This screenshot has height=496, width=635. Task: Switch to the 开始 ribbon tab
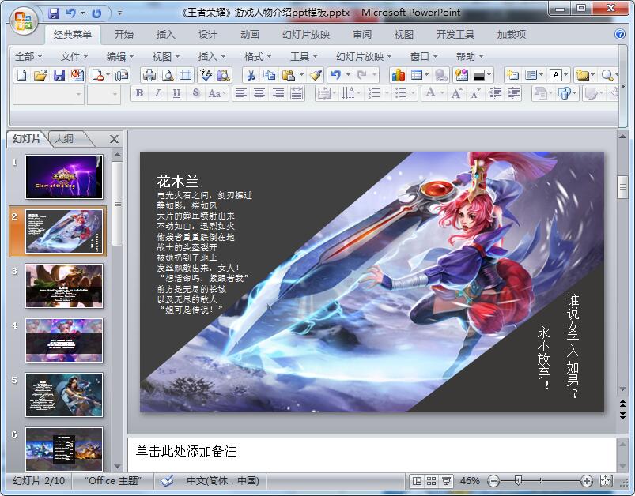123,35
